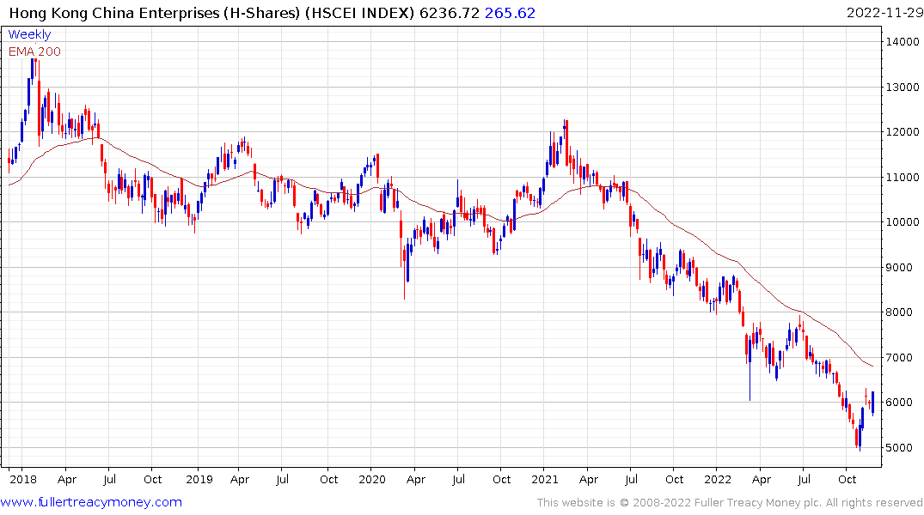Click the 5000 price axis label

899,448
